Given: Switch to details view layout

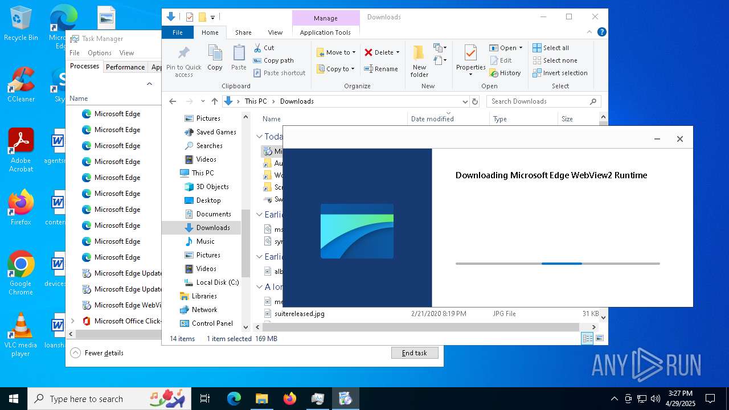Looking at the screenshot, I should pos(587,338).
